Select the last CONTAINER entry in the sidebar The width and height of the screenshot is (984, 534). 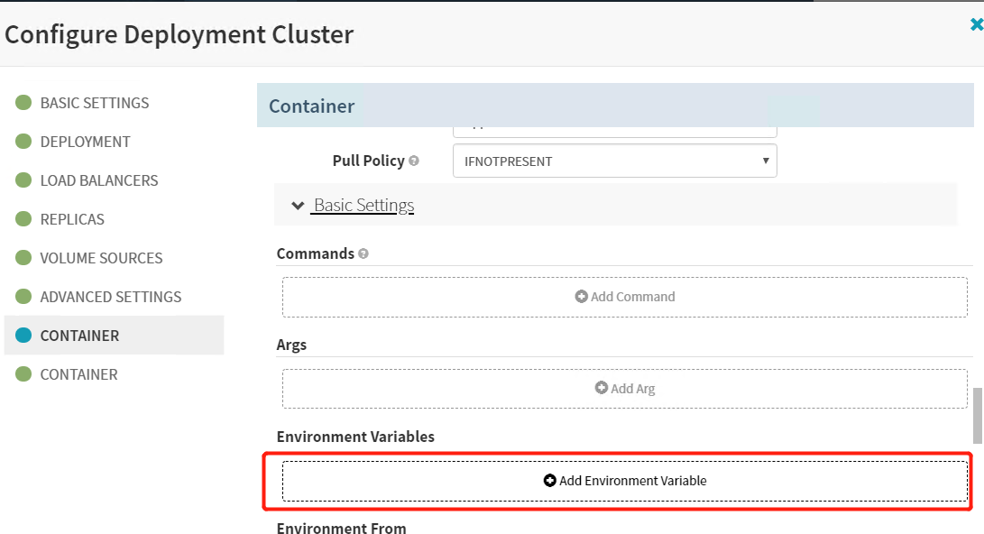[78, 374]
